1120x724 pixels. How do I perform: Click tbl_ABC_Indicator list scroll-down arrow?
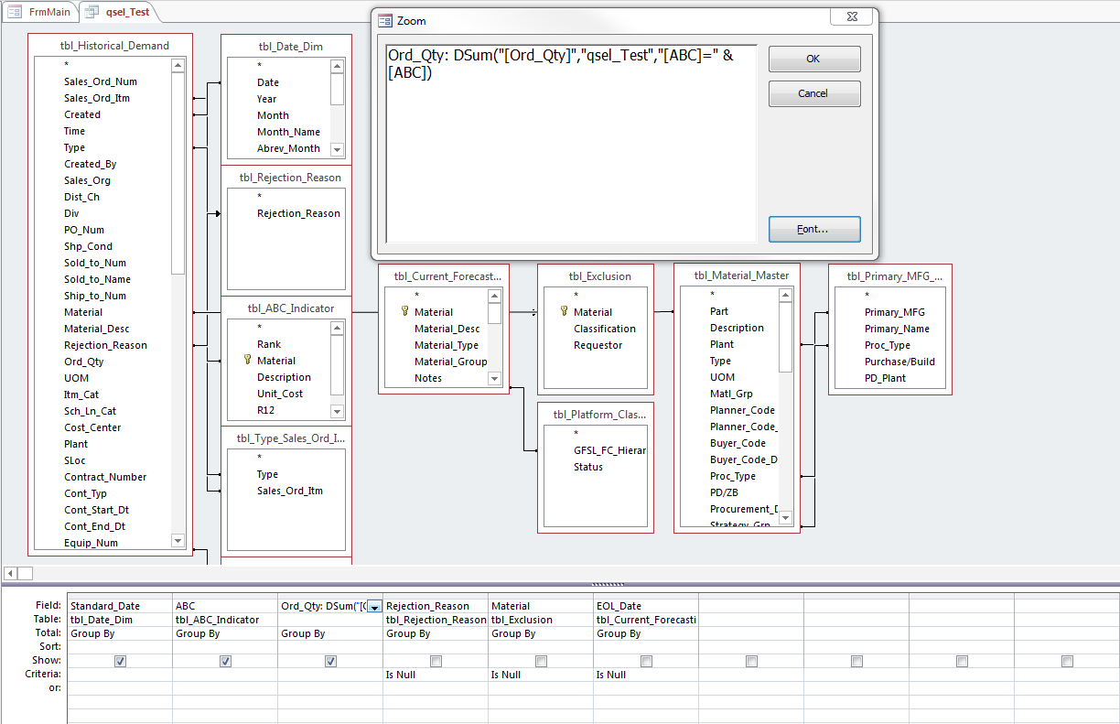337,411
